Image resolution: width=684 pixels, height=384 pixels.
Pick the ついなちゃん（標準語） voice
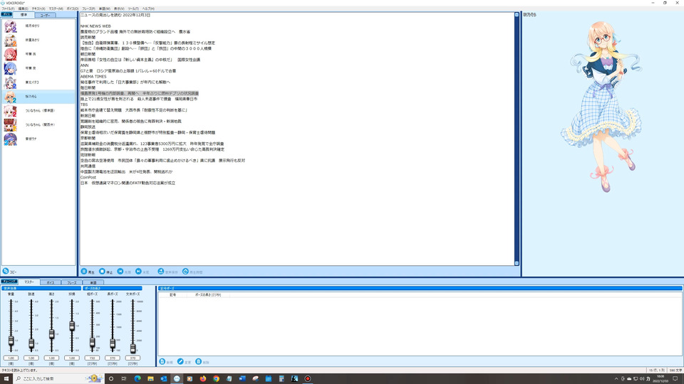coord(38,111)
